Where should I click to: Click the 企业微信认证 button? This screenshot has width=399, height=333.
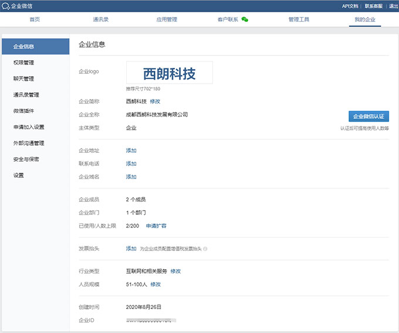click(x=368, y=116)
